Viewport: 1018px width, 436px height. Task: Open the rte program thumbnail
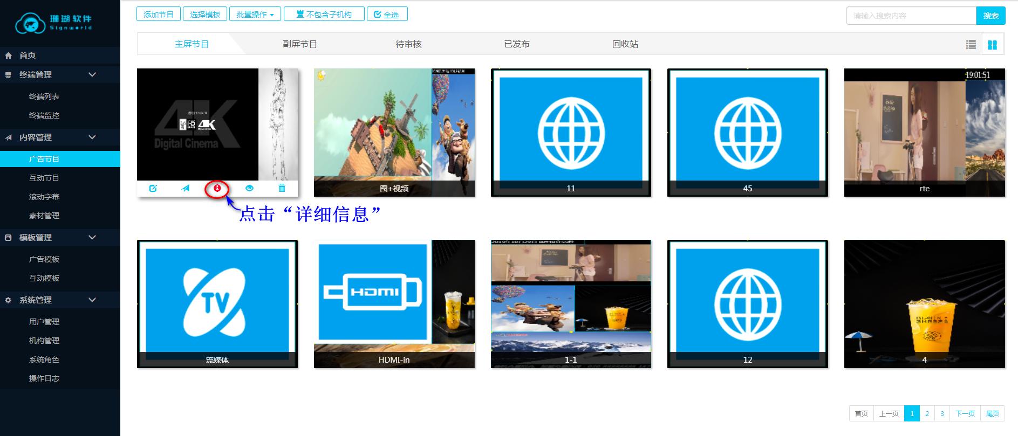pyautogui.click(x=925, y=133)
